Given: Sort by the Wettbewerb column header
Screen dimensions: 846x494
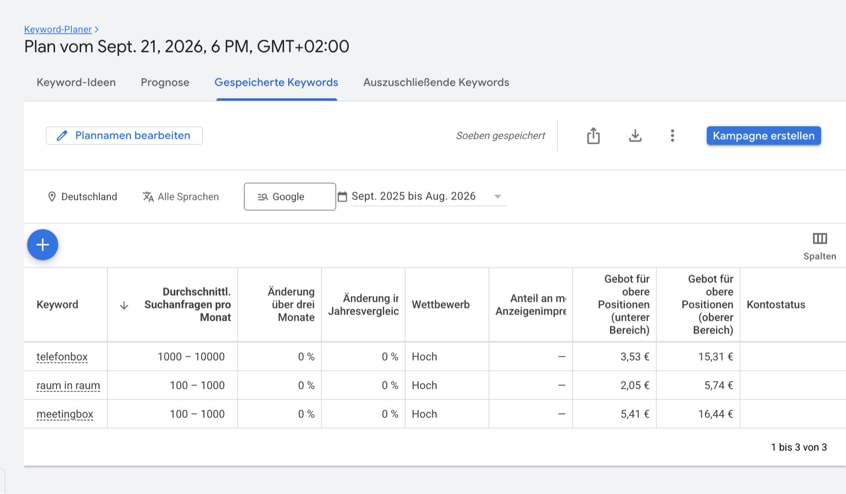Looking at the screenshot, I should [x=440, y=305].
